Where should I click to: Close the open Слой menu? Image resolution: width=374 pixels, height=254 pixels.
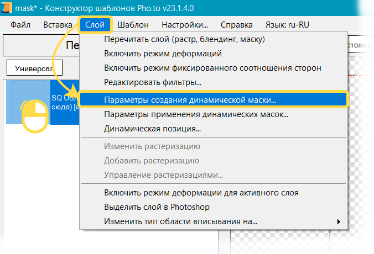95,24
